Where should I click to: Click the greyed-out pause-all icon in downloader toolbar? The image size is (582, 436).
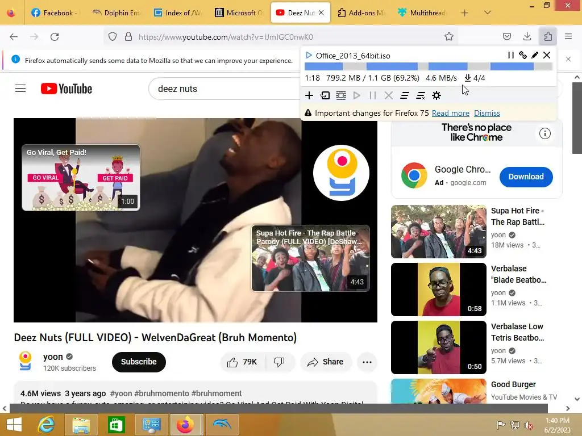[x=373, y=95]
